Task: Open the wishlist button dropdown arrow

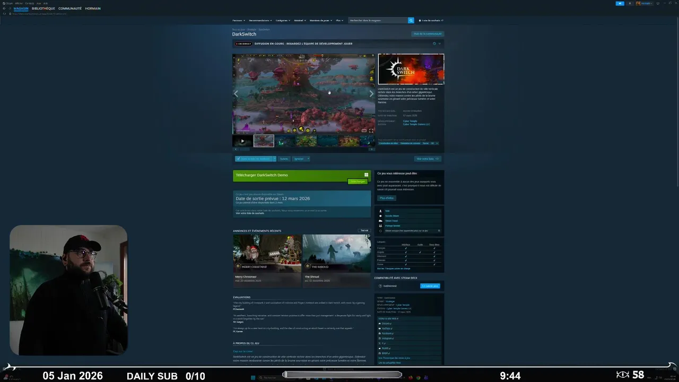Action: (x=274, y=159)
